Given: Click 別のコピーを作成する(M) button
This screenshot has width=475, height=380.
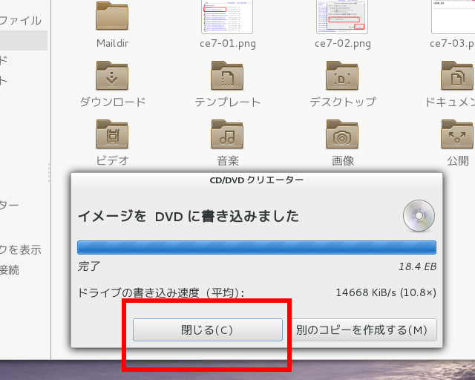Looking at the screenshot, I should click(x=362, y=330).
